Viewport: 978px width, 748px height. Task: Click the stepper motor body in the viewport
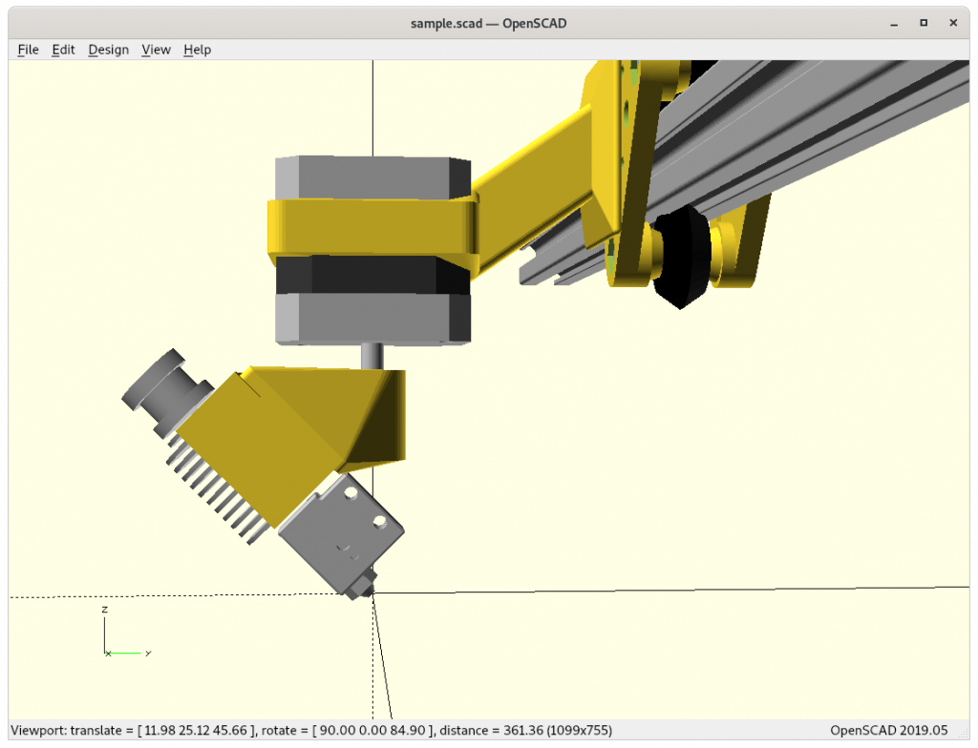pyautogui.click(x=373, y=249)
